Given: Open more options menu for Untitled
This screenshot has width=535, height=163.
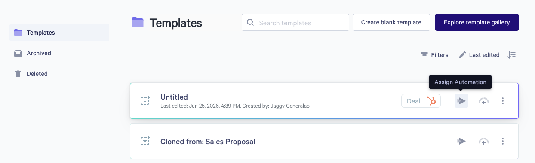Looking at the screenshot, I should click(x=503, y=101).
